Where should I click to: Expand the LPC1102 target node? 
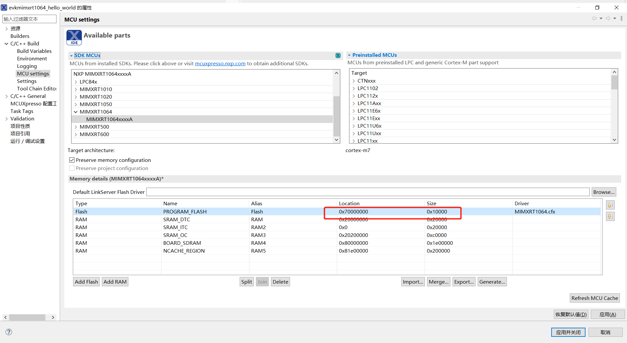(354, 88)
